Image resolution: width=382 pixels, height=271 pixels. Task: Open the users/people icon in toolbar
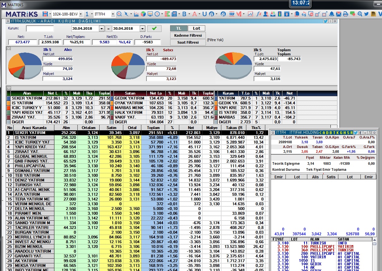266,14
